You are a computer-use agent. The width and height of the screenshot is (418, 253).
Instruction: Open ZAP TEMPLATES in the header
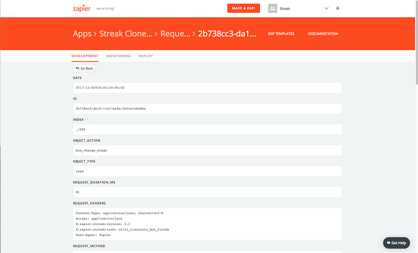point(281,34)
